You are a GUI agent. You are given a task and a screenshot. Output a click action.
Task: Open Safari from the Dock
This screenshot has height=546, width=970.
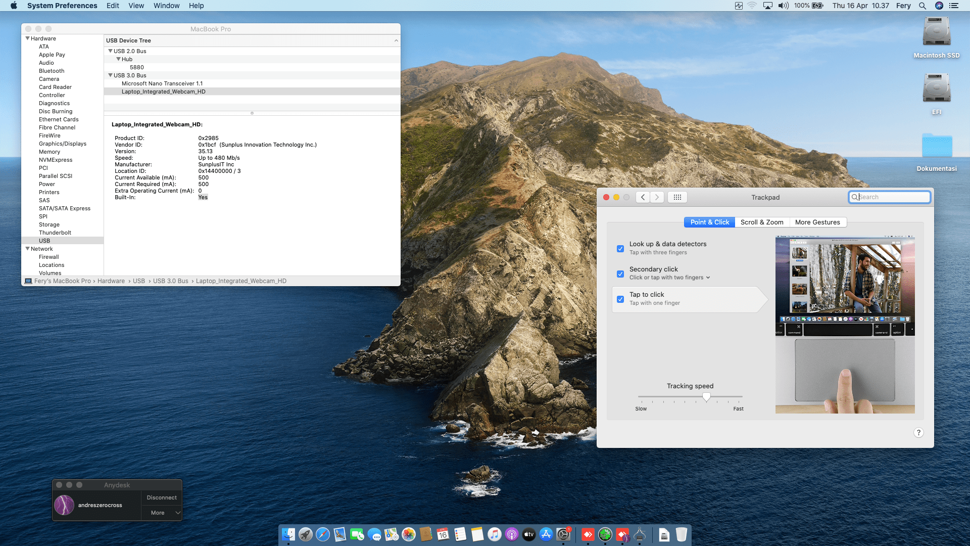point(322,534)
